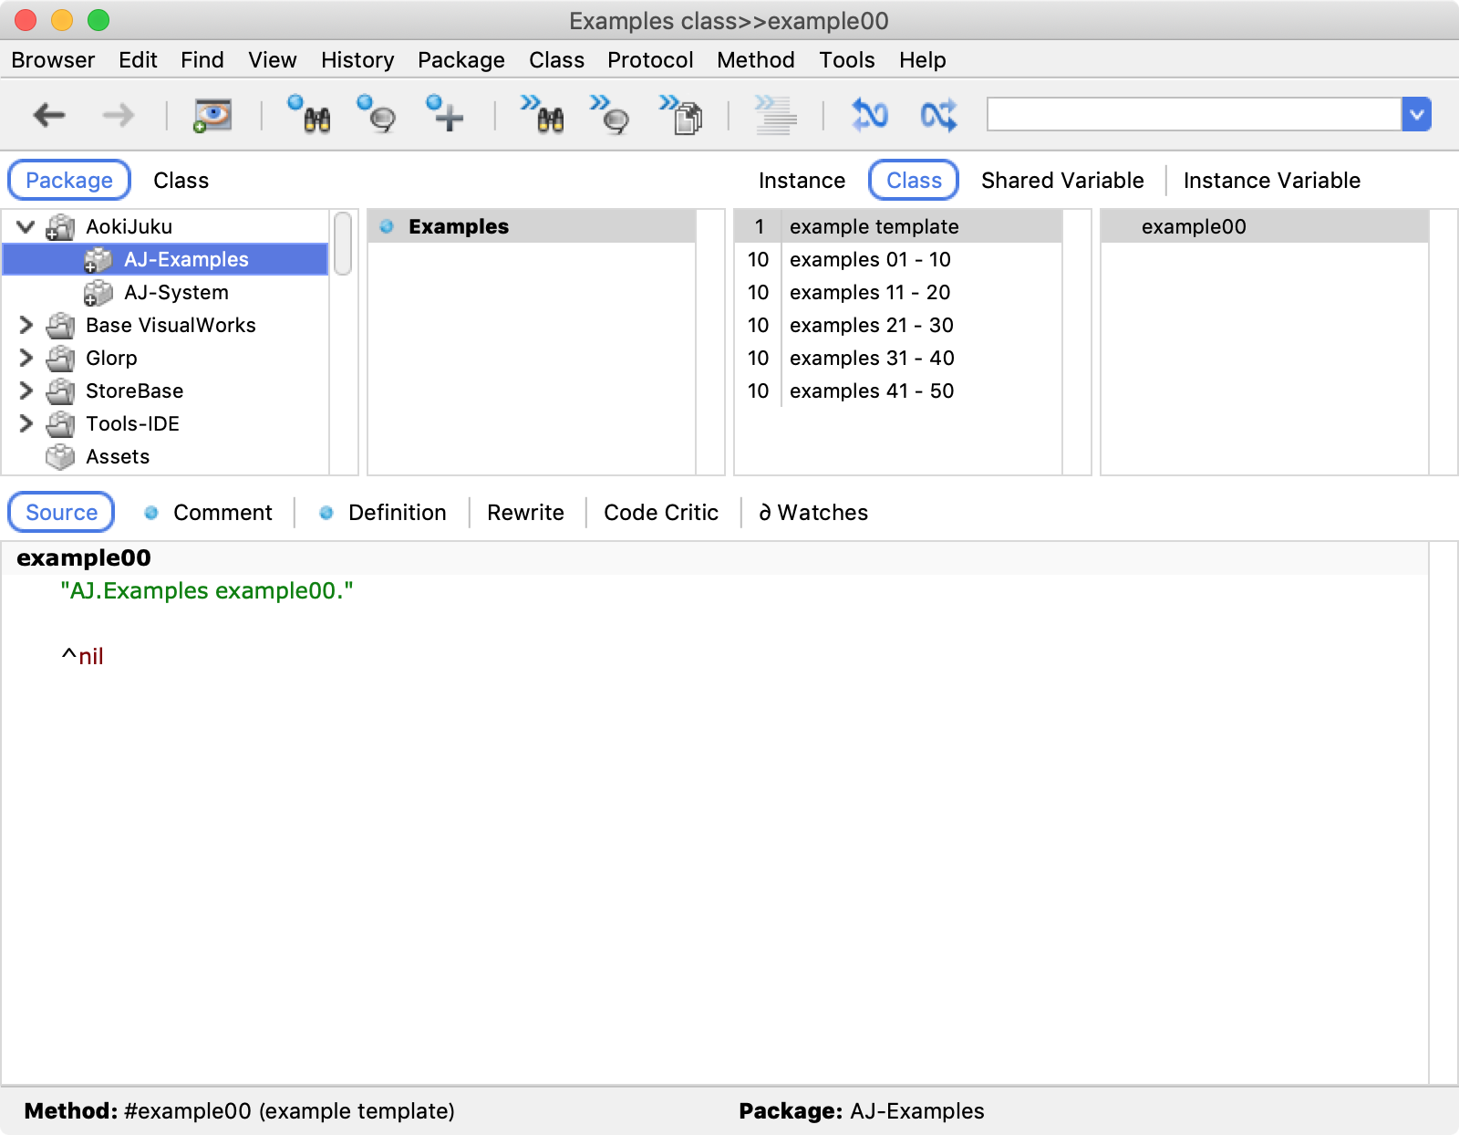
Task: Select the Class side toggle
Action: (914, 180)
